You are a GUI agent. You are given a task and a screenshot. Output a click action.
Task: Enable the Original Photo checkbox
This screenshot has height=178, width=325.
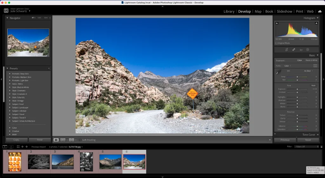click(276, 43)
